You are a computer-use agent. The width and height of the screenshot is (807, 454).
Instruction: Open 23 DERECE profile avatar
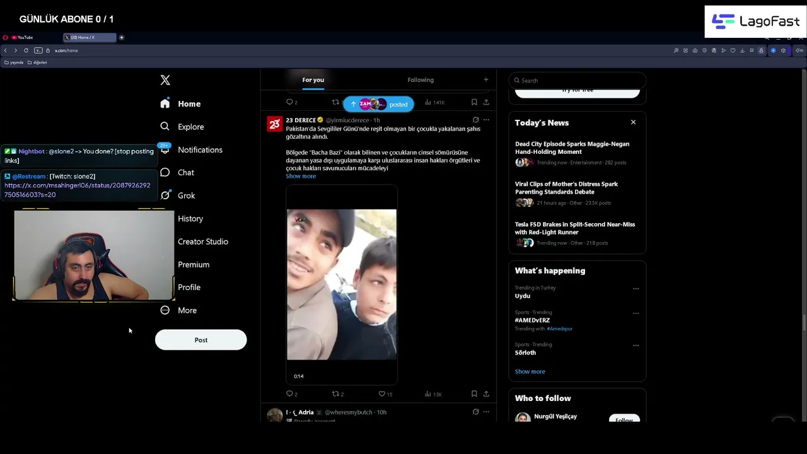274,124
